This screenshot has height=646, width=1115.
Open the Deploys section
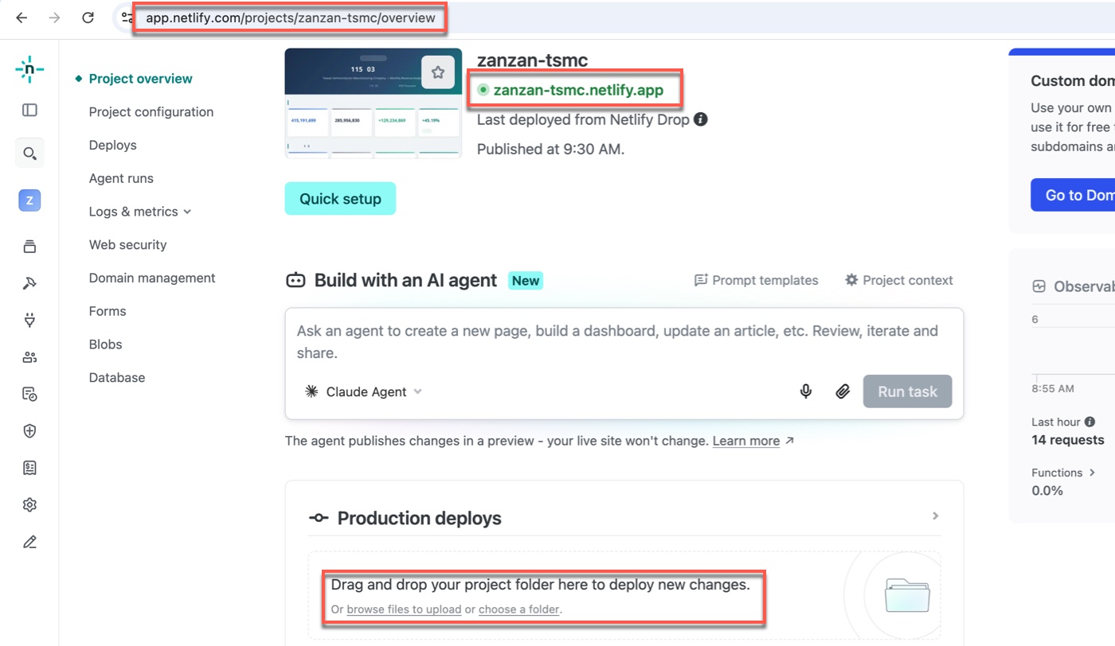113,145
